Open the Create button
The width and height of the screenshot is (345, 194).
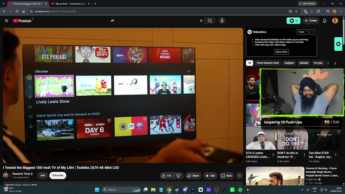[x=310, y=21]
